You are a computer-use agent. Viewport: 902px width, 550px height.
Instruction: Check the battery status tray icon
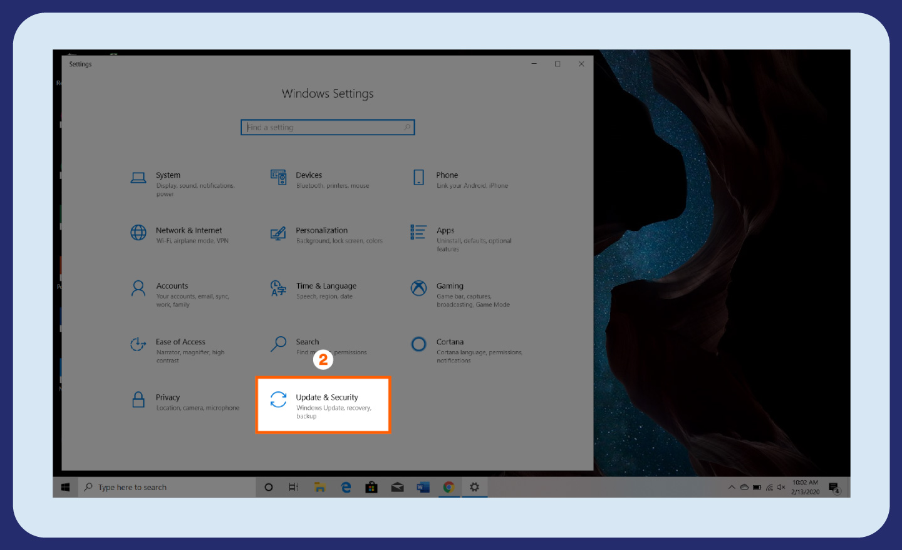coord(757,487)
